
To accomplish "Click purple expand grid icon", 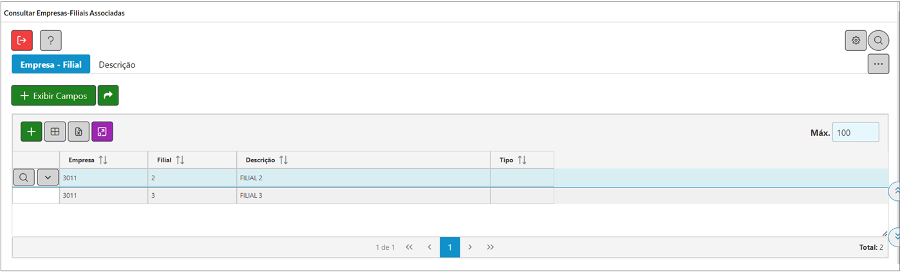I will (x=102, y=131).
